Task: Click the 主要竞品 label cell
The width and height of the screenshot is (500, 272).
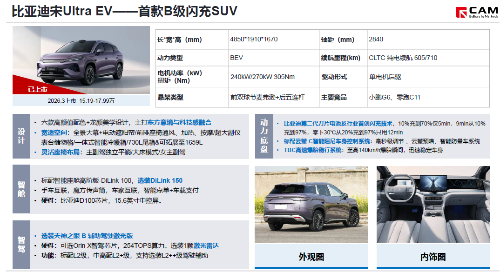Action: click(x=343, y=97)
